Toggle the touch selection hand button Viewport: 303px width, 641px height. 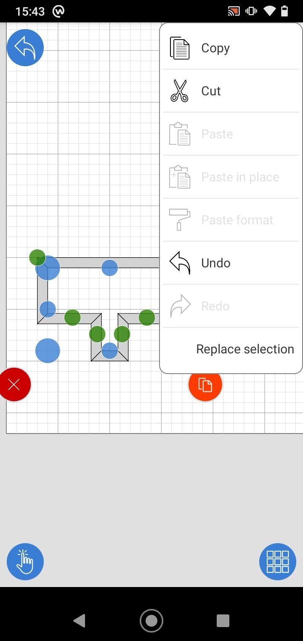coord(25,562)
